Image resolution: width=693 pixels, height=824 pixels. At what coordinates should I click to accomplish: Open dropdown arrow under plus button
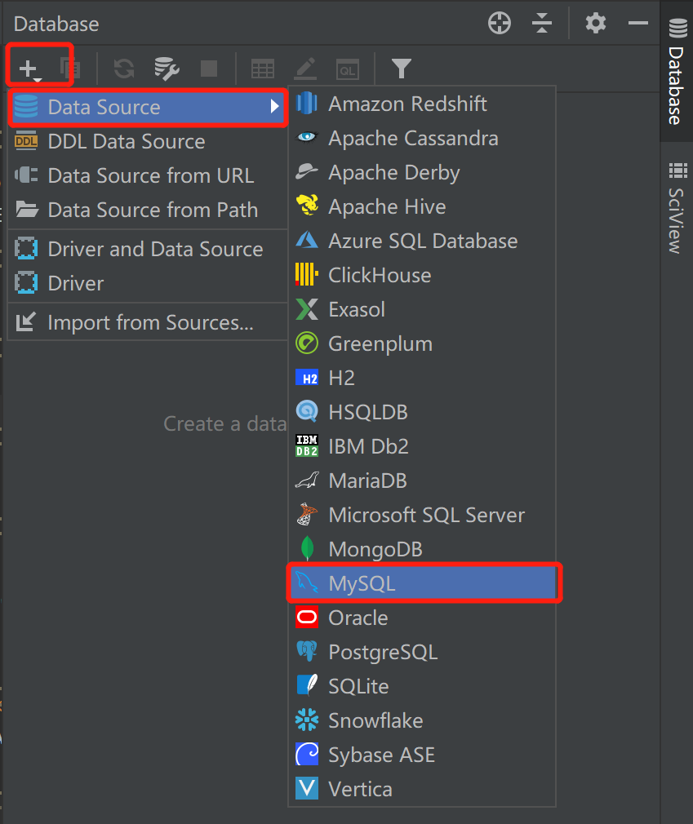pos(38,79)
